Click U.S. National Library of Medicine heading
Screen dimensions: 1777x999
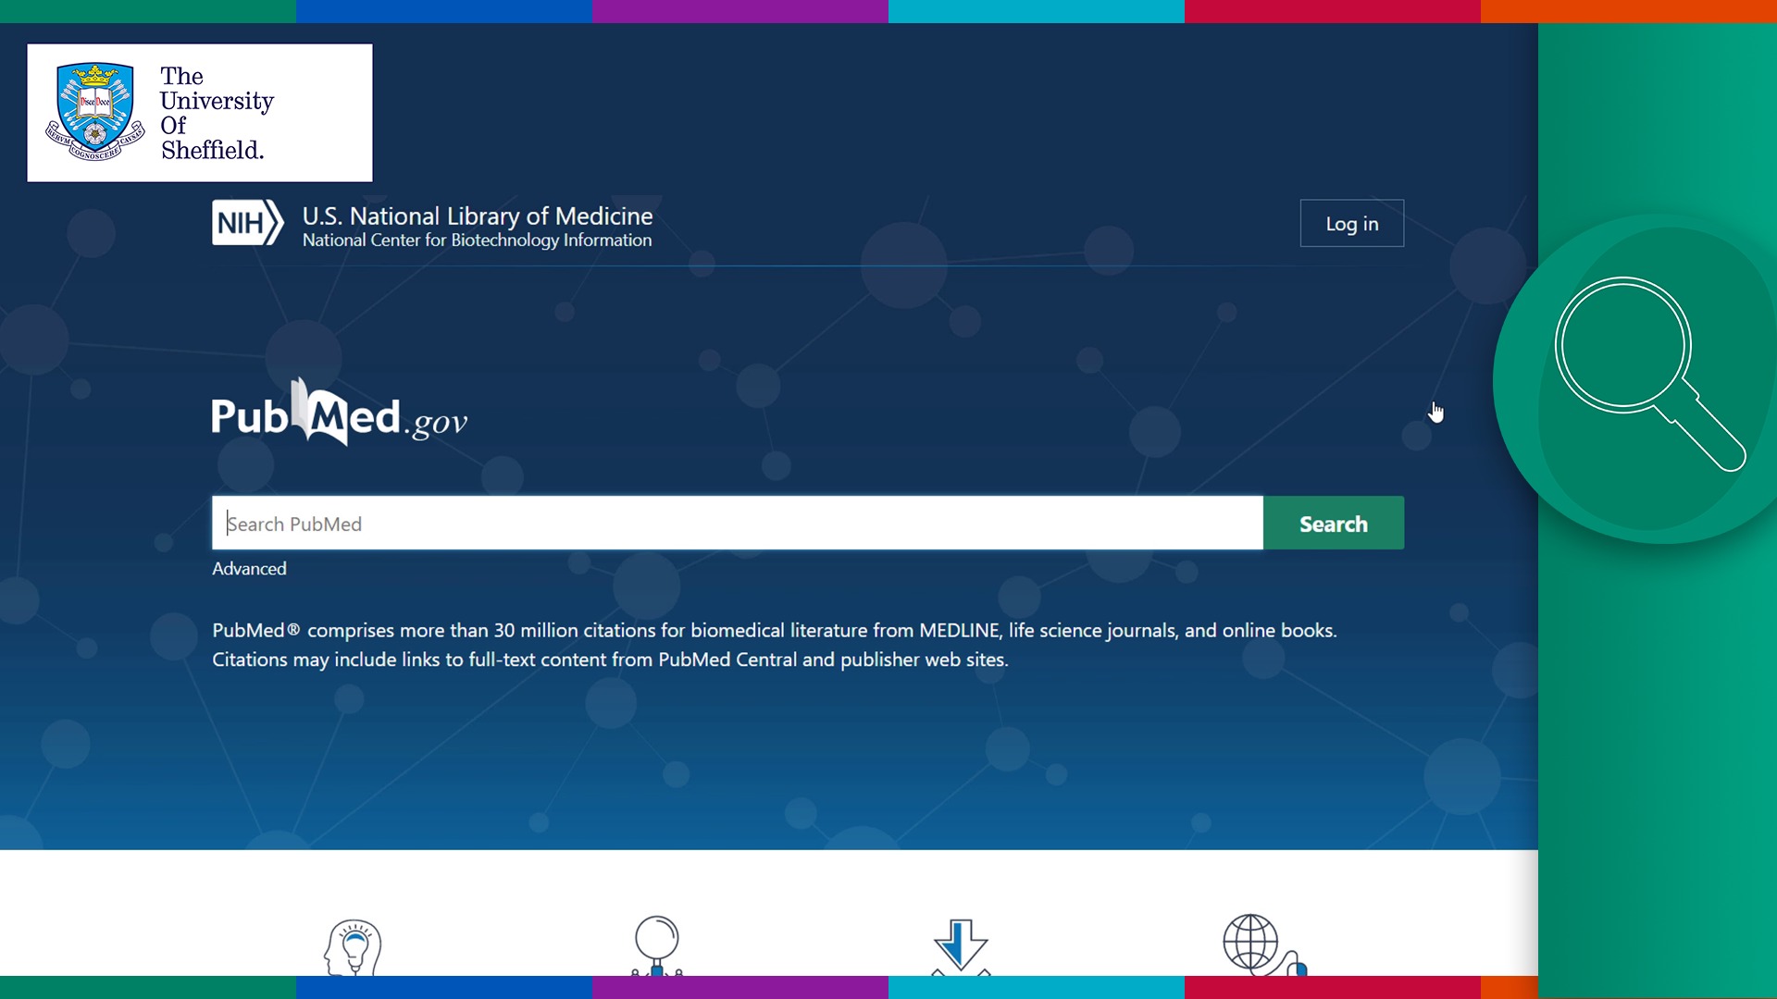point(478,216)
